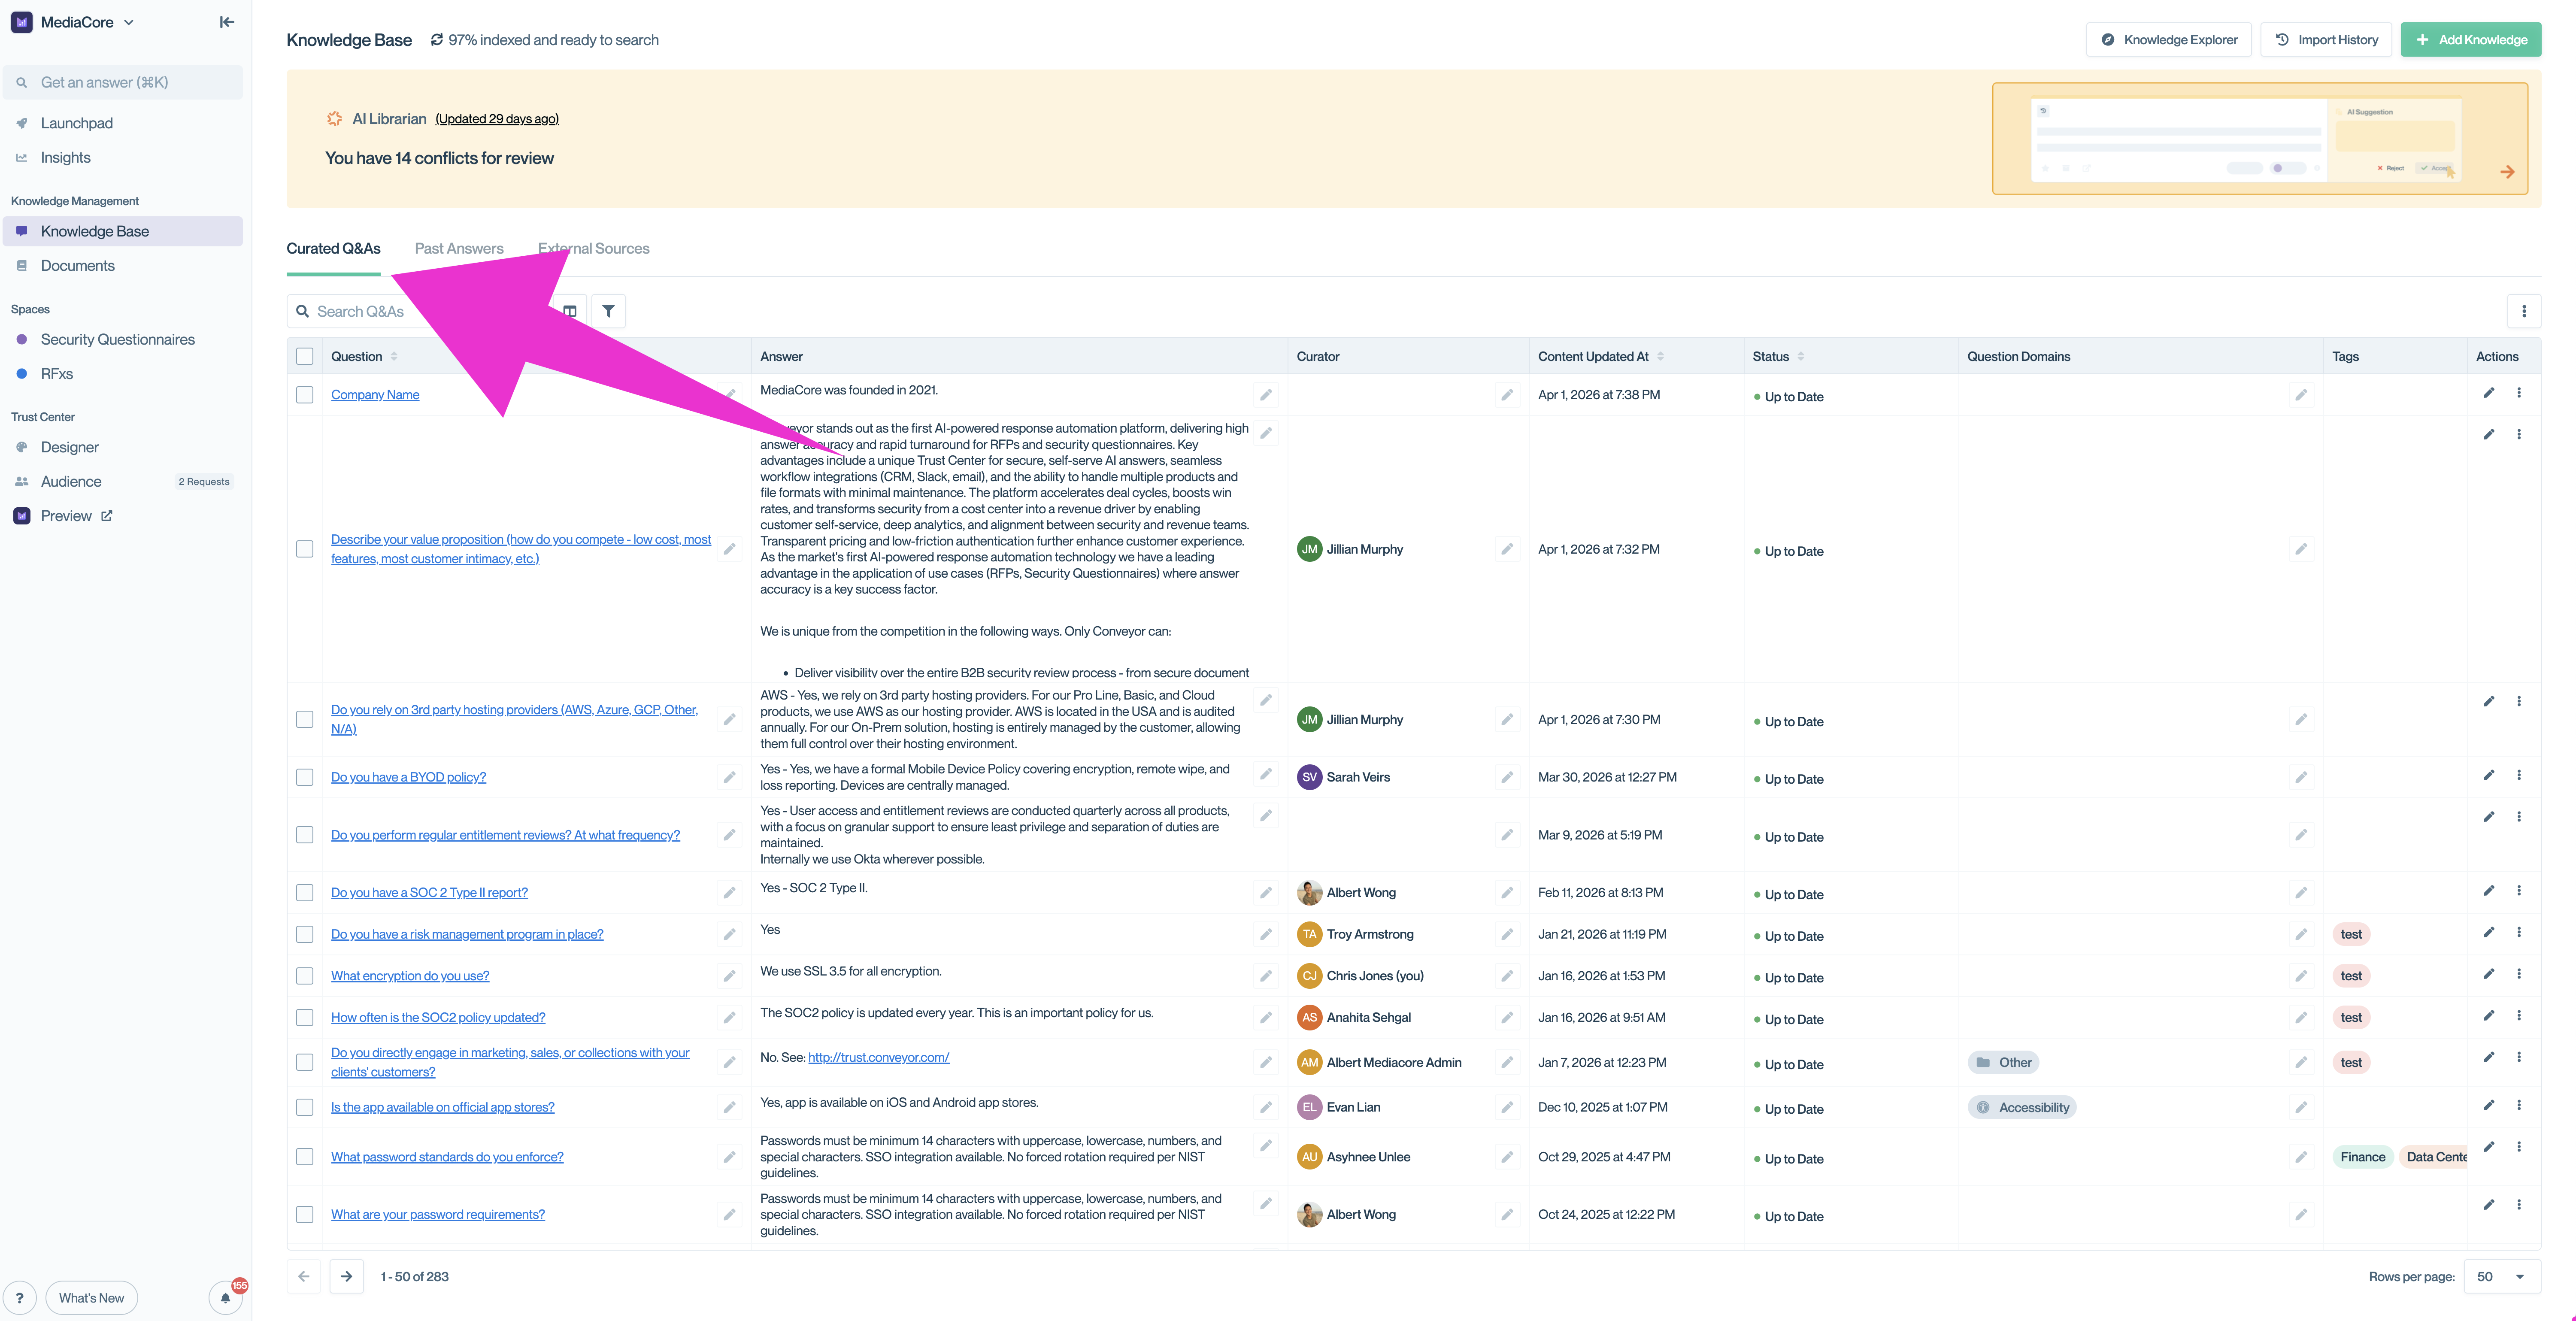Go to next page arrow
2576x1321 pixels.
[346, 1276]
